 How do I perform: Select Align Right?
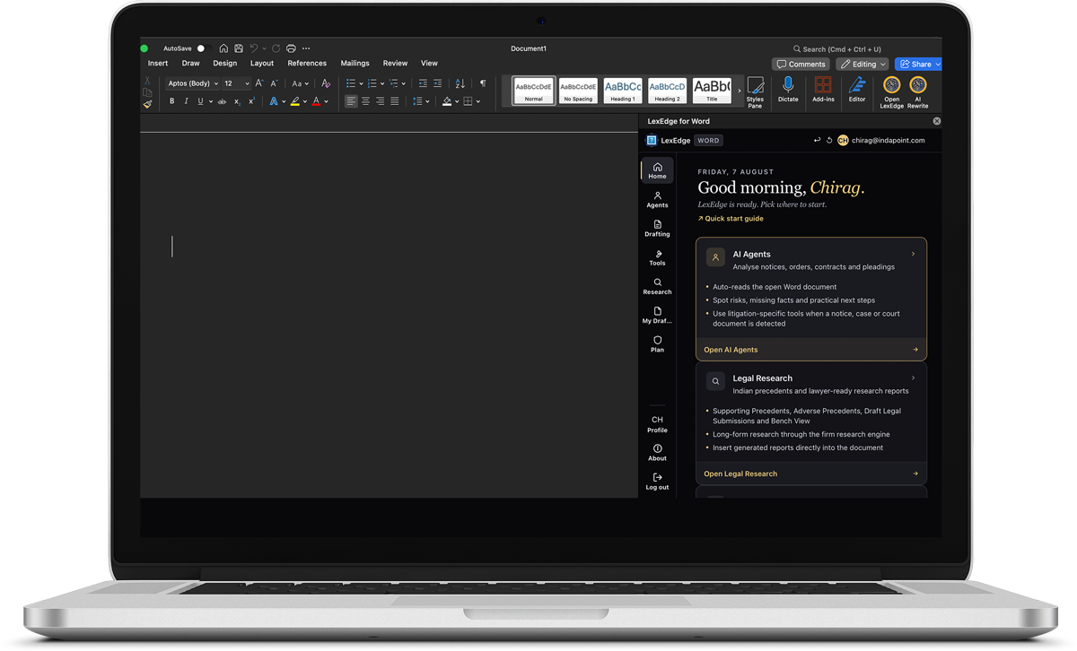(x=380, y=101)
